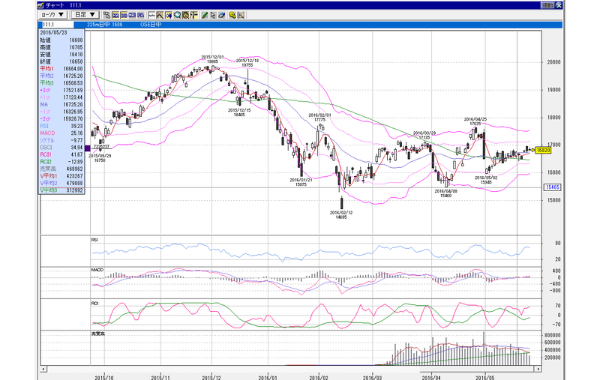
Task: Click the magnifying glass zoom icon
Action: click(177, 15)
